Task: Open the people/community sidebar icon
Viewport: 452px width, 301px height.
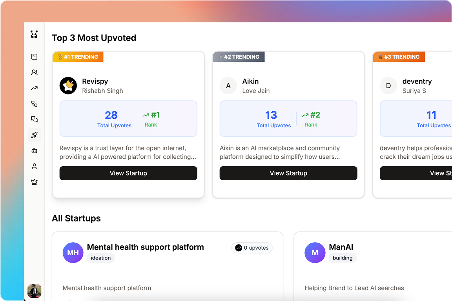Action: [34, 72]
